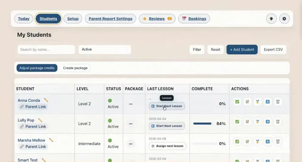302x162 pixels.
Task: Click the STATUS column header
Action: tap(114, 89)
